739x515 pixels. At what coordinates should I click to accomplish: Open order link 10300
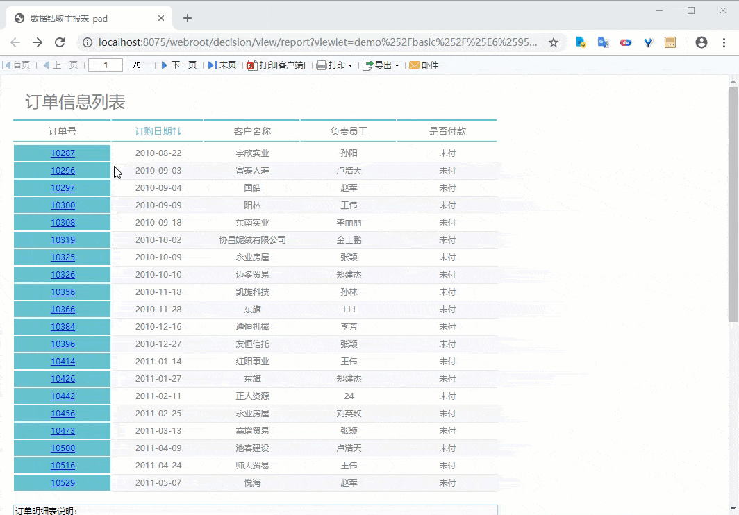[x=63, y=205]
